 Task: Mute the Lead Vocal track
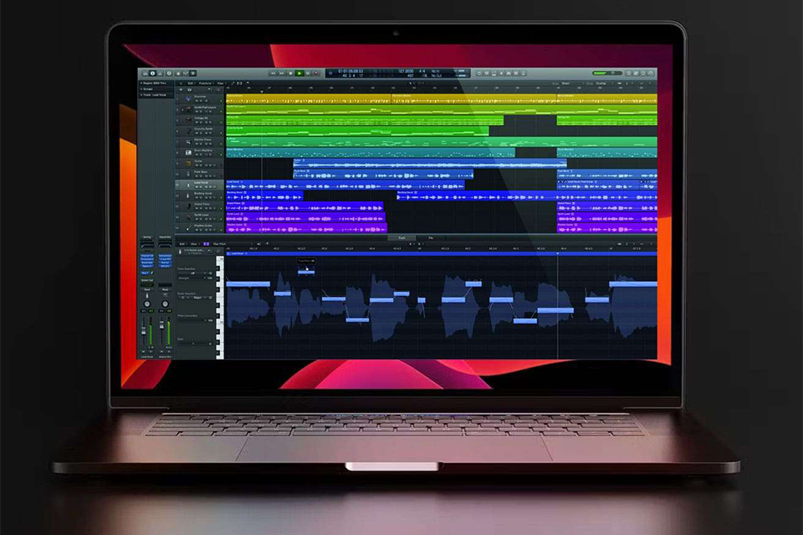196,187
